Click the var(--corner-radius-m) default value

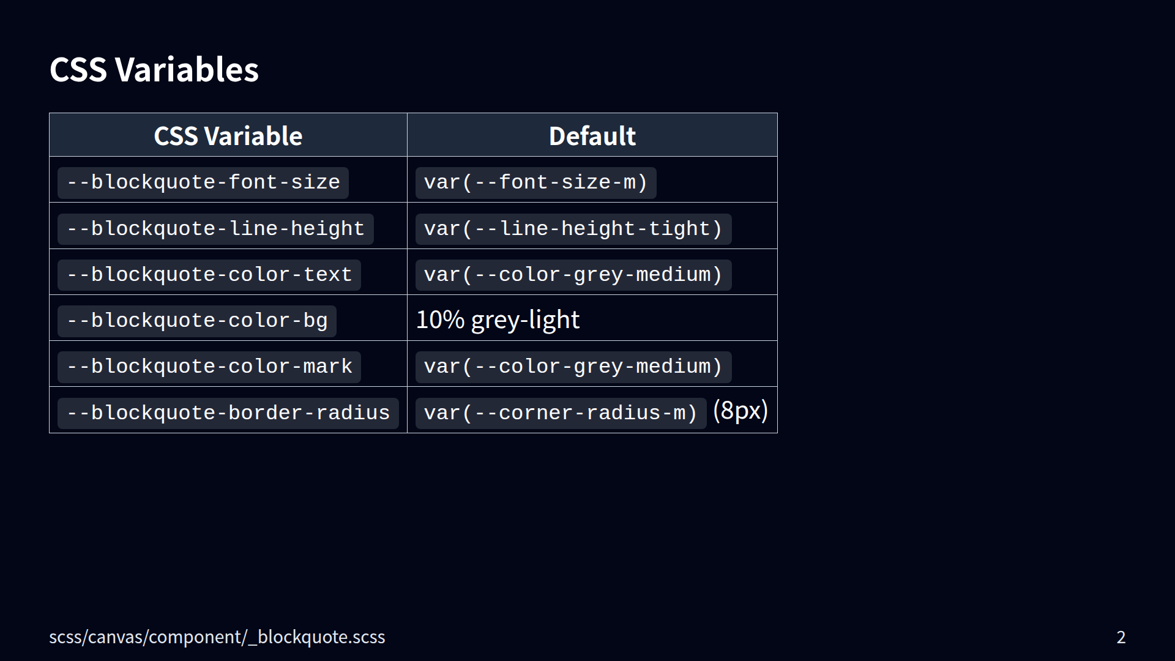point(561,413)
